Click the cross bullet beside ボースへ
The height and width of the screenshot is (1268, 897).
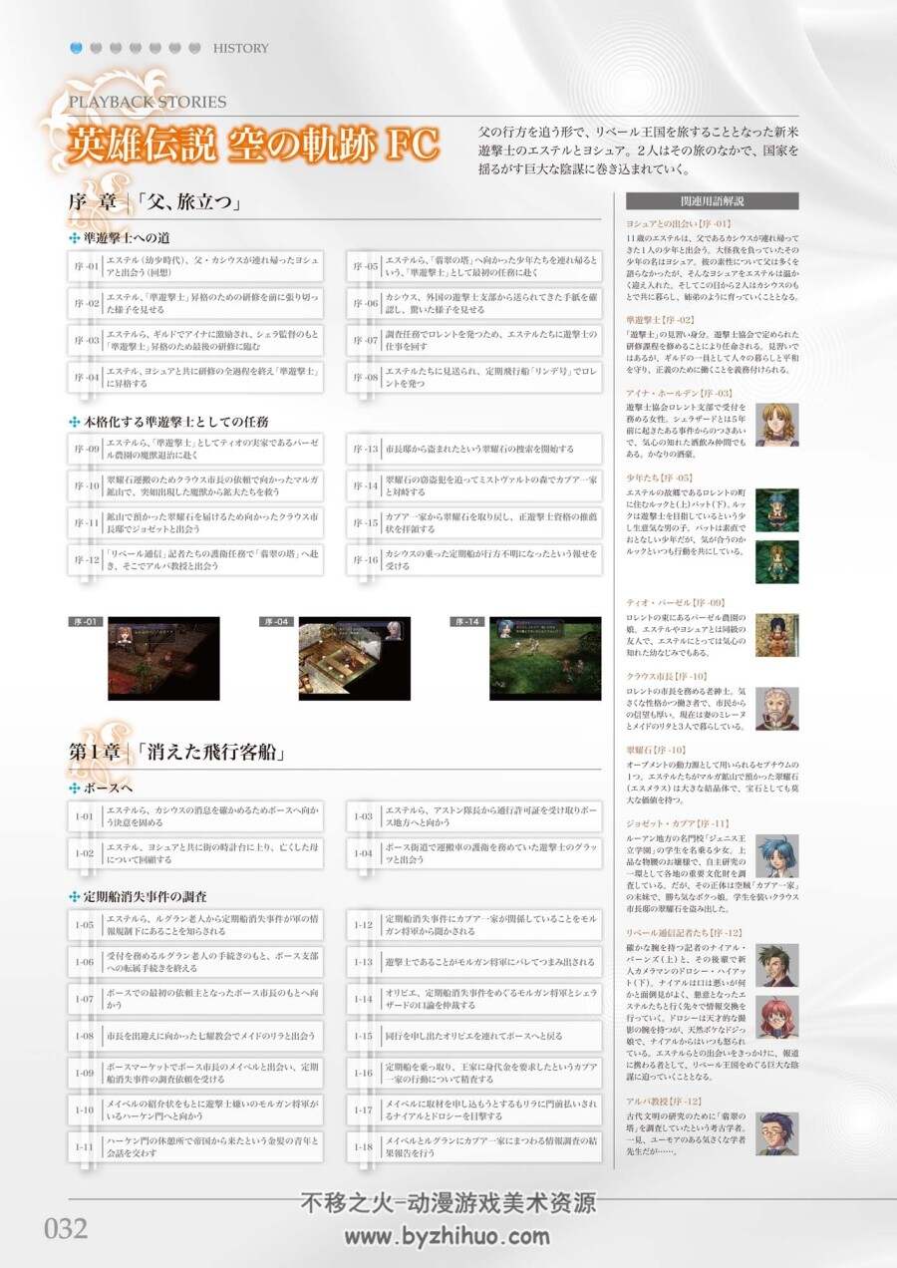pos(74,787)
